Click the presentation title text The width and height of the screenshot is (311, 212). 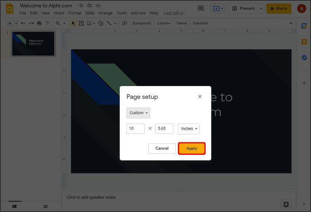pos(46,6)
